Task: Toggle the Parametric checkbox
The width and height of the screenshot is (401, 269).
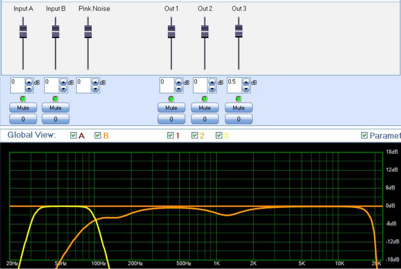Action: pyautogui.click(x=364, y=136)
